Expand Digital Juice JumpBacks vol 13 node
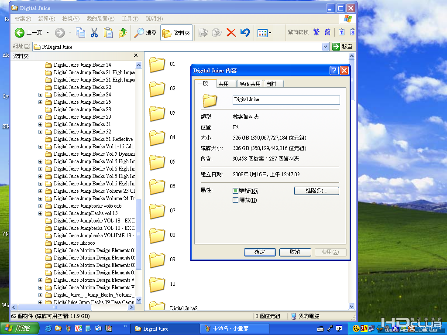This screenshot has width=447, height=335. click(x=40, y=213)
